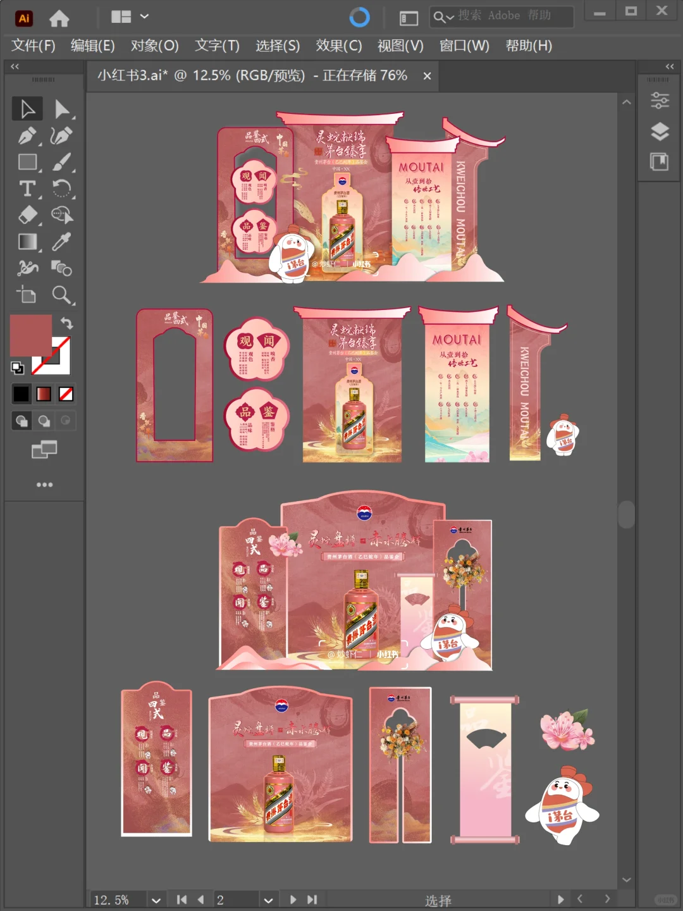Click the horizontal scroll left arrow
Image resolution: width=683 pixels, height=911 pixels.
(x=580, y=898)
